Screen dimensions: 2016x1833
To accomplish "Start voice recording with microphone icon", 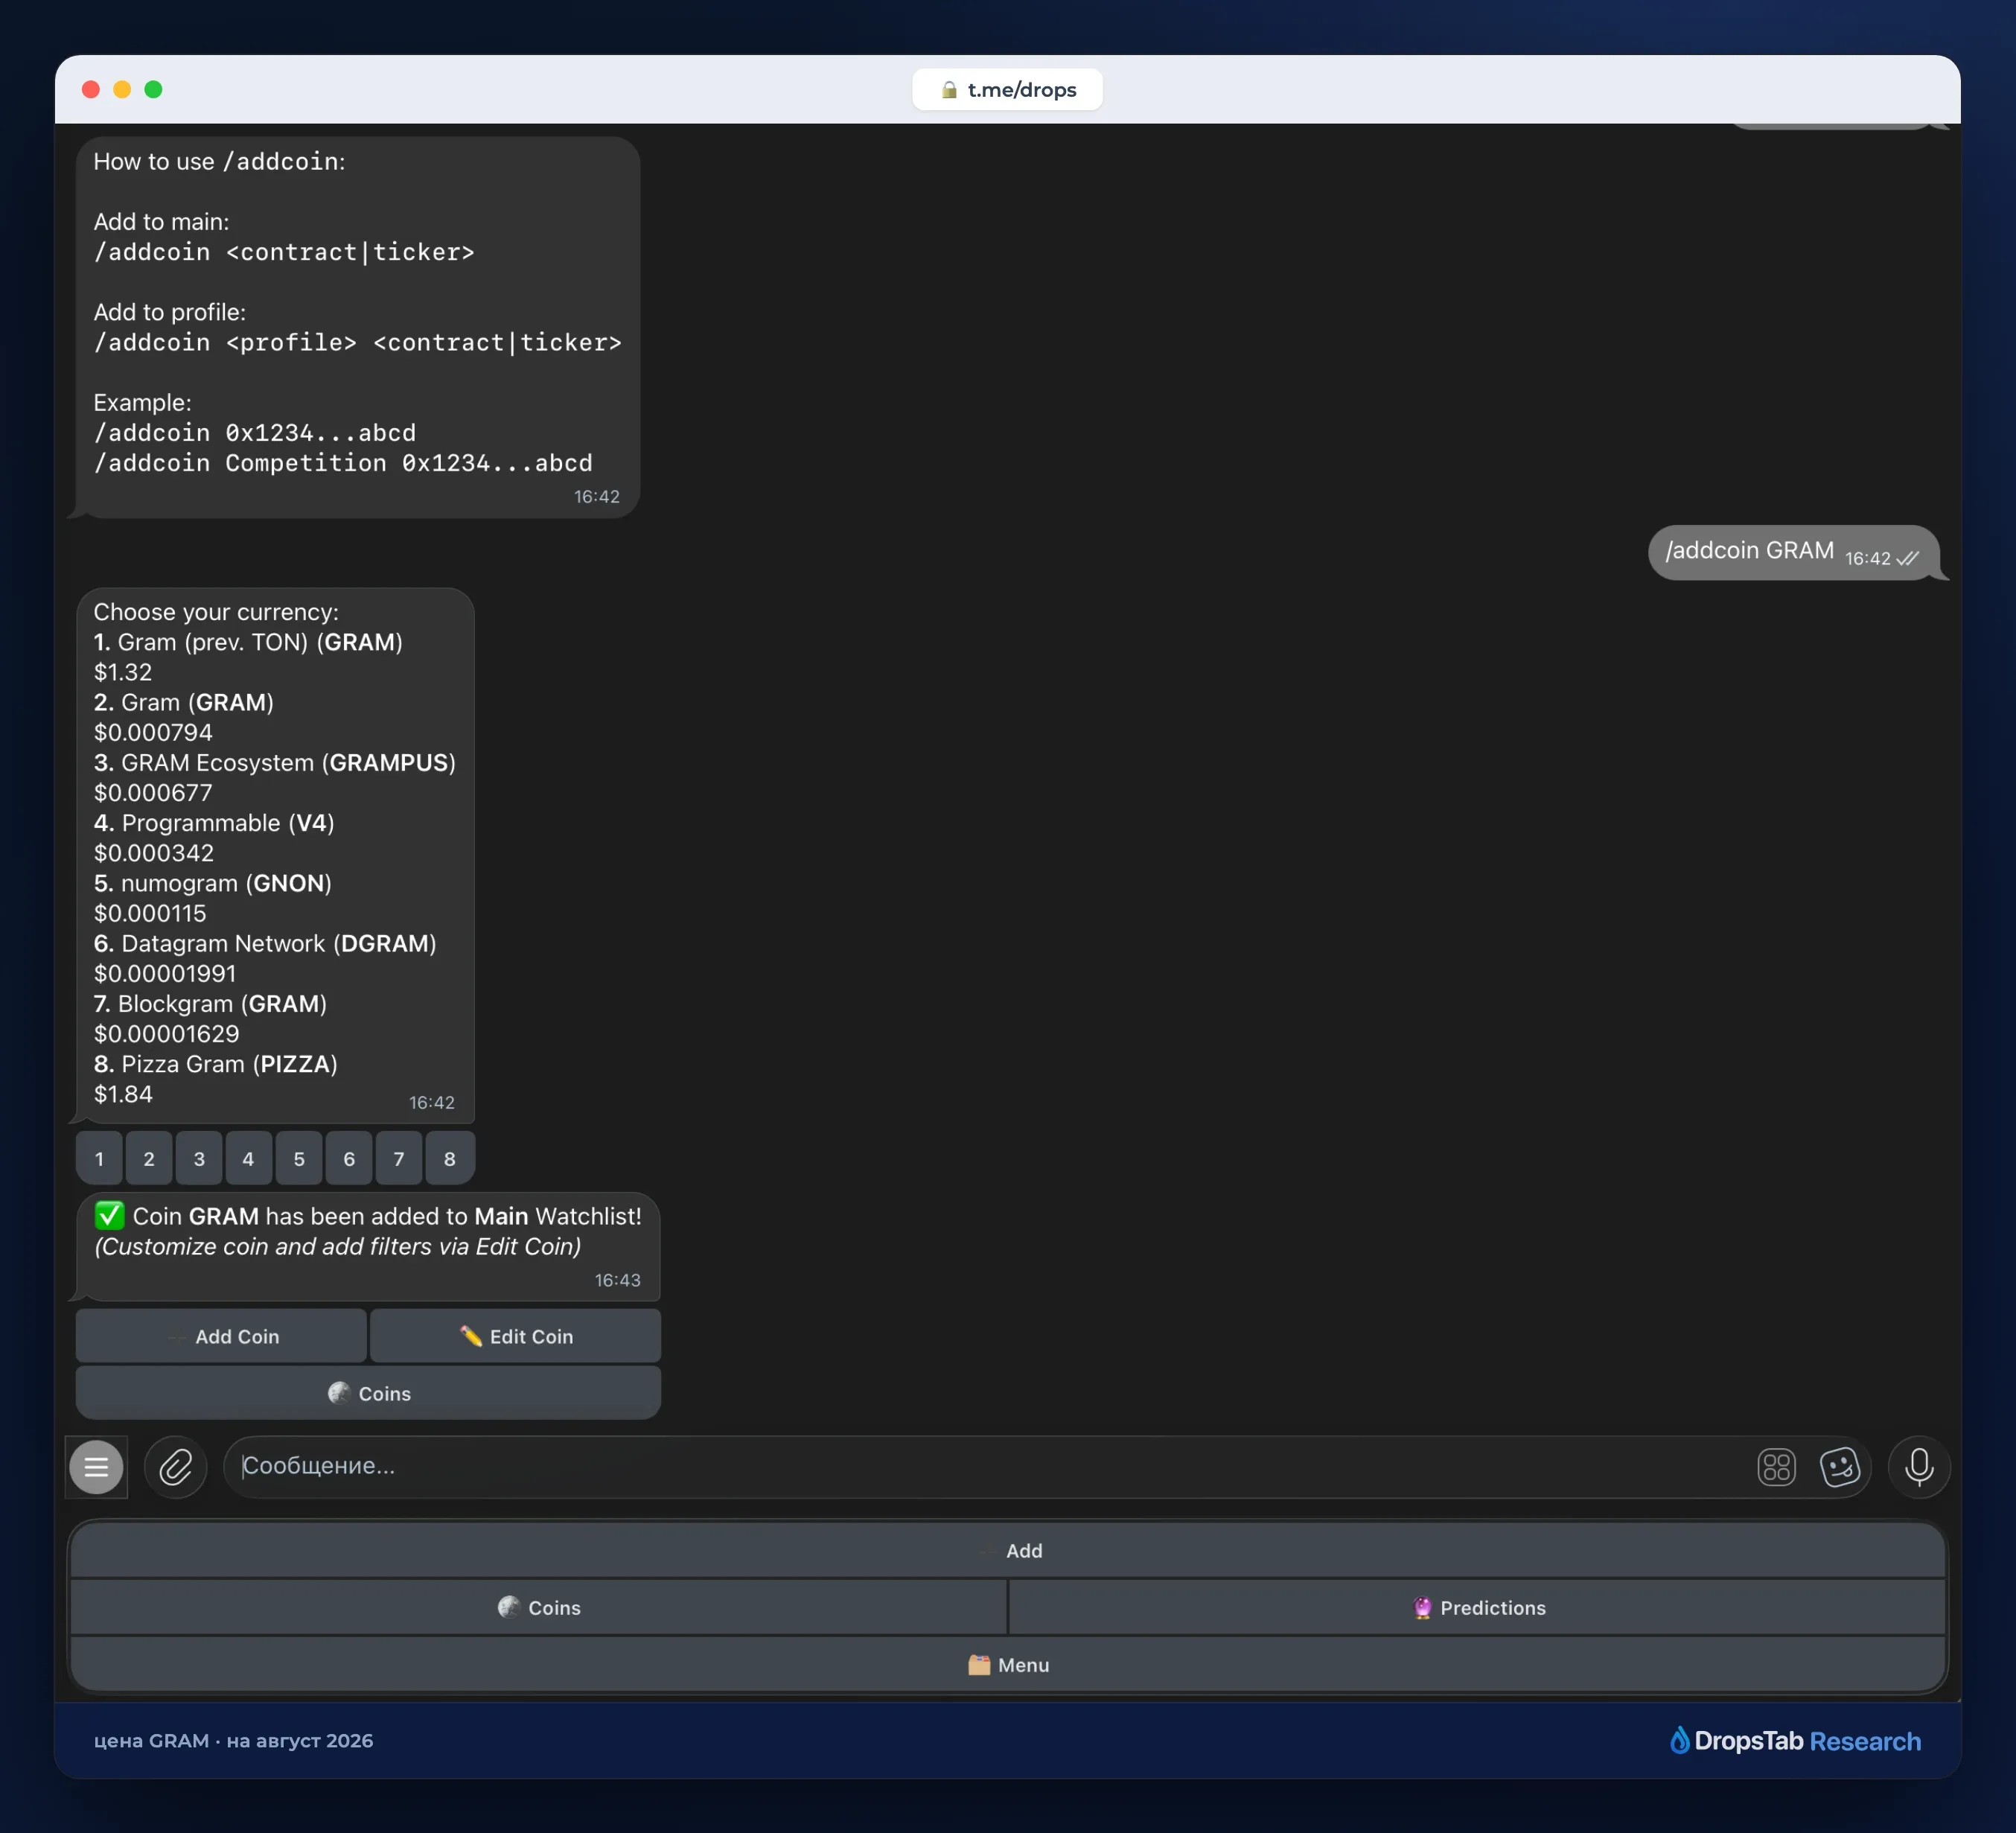I will 1919,1467.
